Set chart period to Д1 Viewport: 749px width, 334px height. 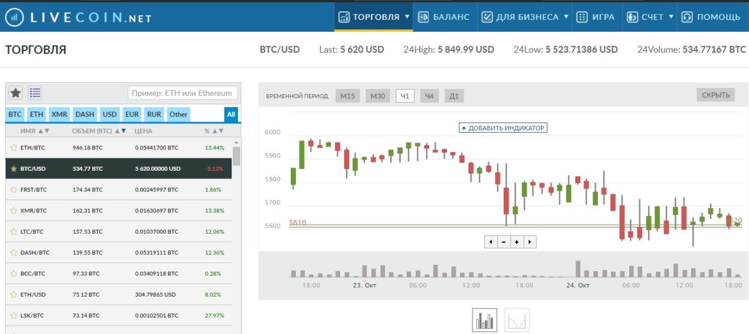point(454,95)
